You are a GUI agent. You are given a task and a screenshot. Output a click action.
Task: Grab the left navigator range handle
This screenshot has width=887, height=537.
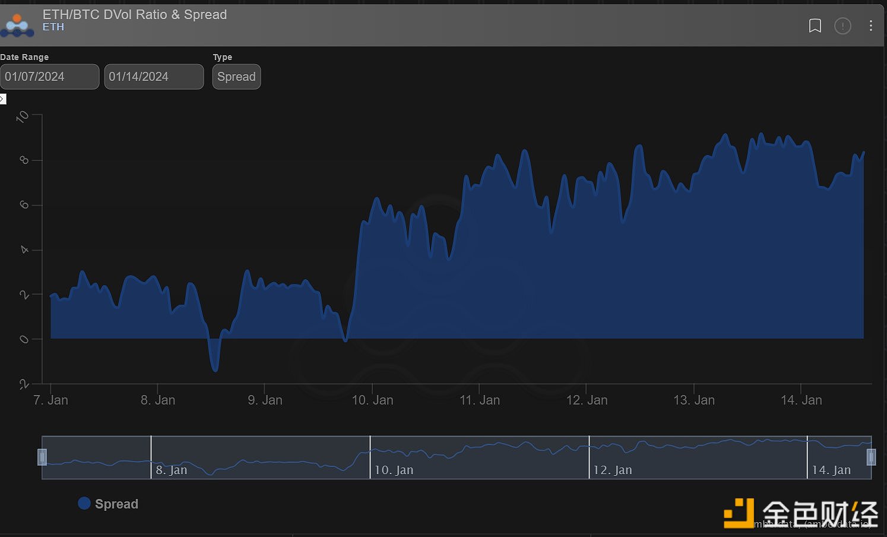click(x=42, y=457)
